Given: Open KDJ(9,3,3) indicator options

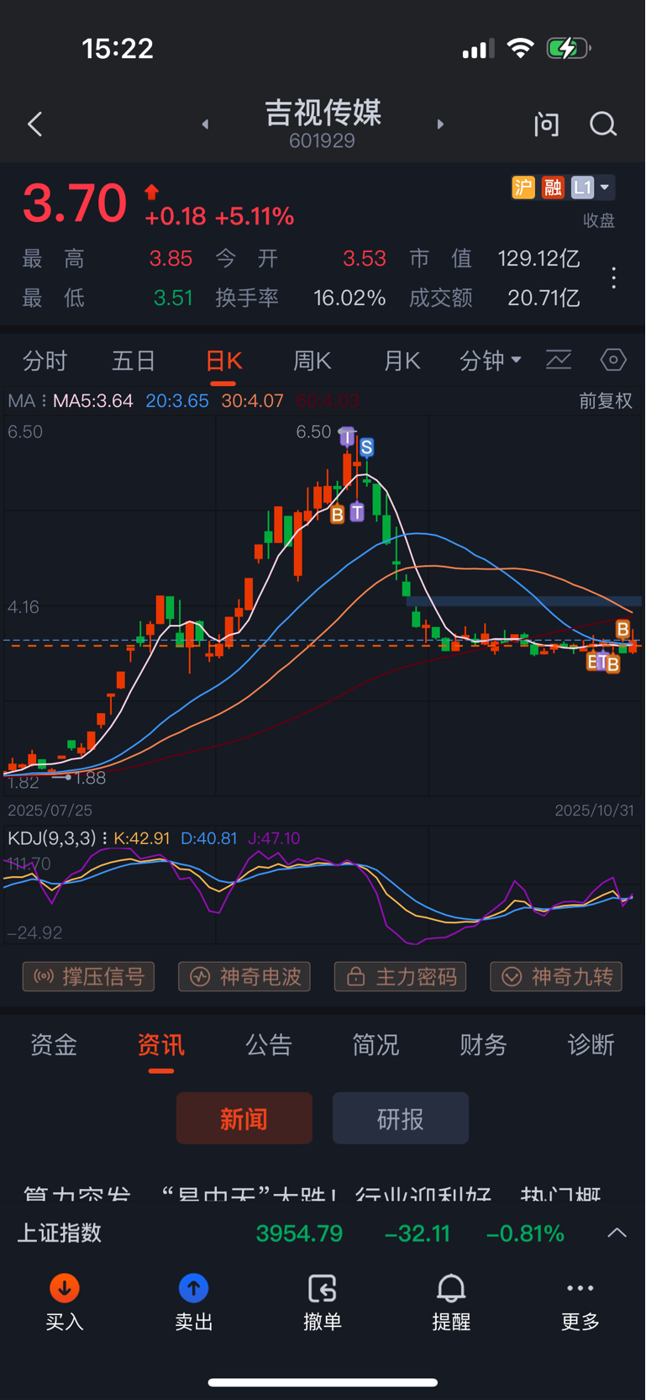Looking at the screenshot, I should tap(57, 838).
